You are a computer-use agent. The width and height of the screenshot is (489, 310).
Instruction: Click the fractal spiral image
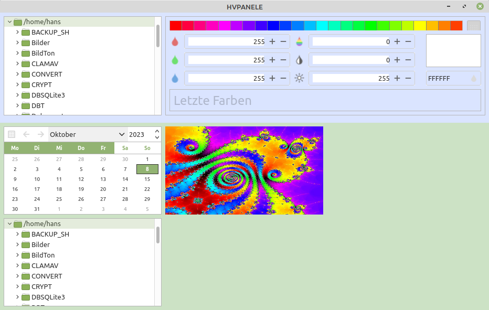pyautogui.click(x=244, y=170)
